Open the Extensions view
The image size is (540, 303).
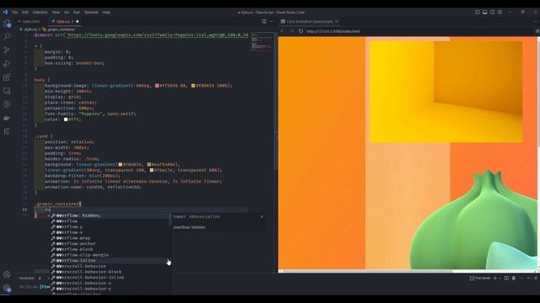[x=7, y=77]
